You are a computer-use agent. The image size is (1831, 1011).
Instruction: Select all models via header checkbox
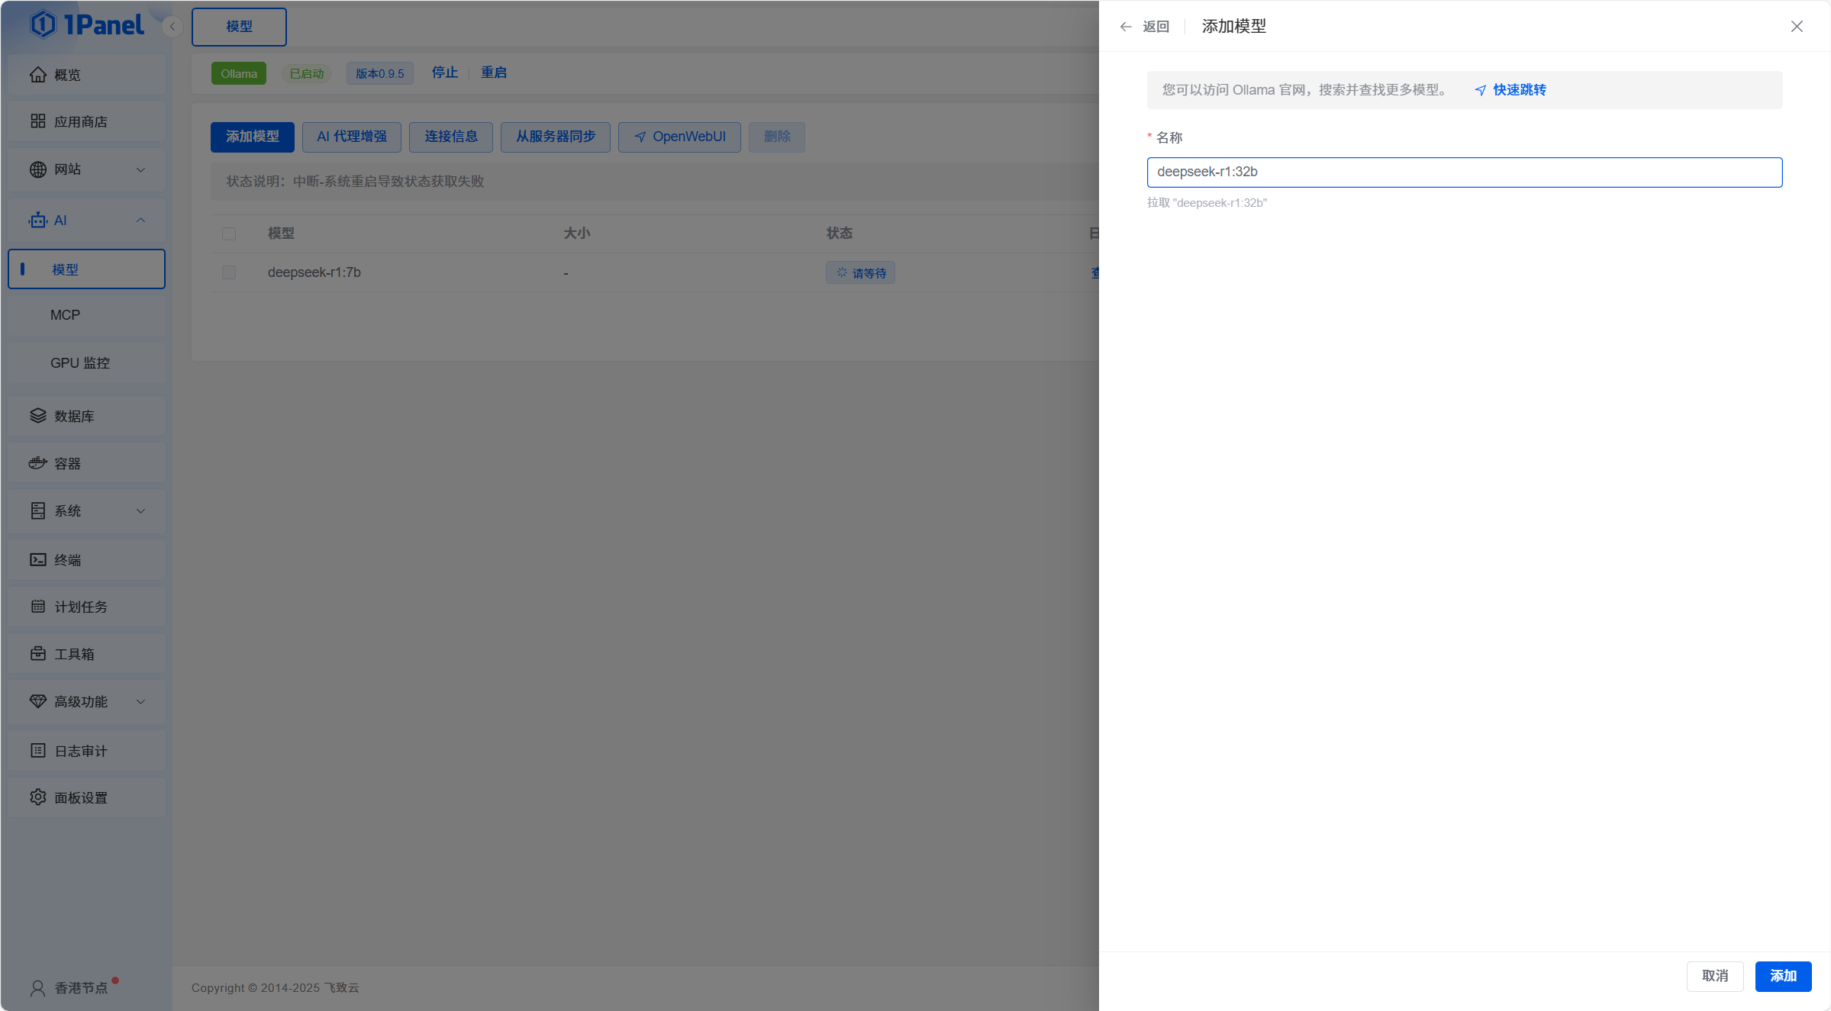tap(229, 233)
